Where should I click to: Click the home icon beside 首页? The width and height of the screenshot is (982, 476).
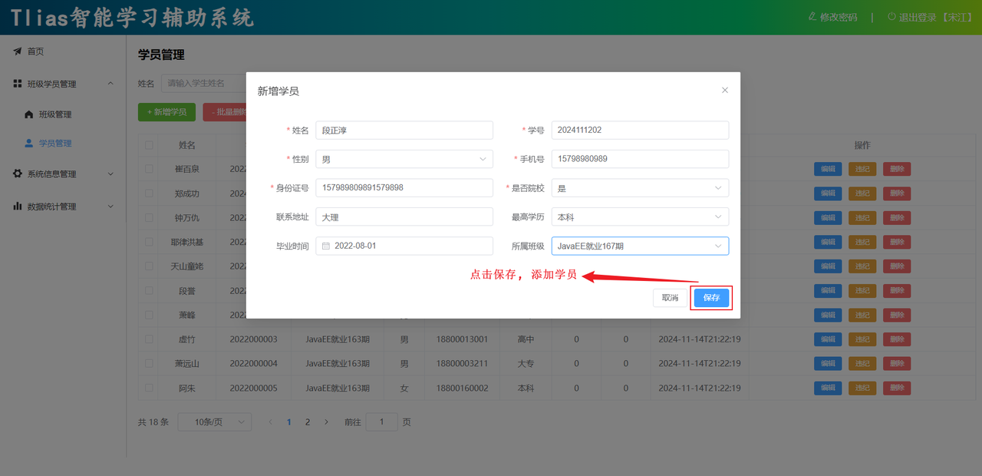(17, 51)
